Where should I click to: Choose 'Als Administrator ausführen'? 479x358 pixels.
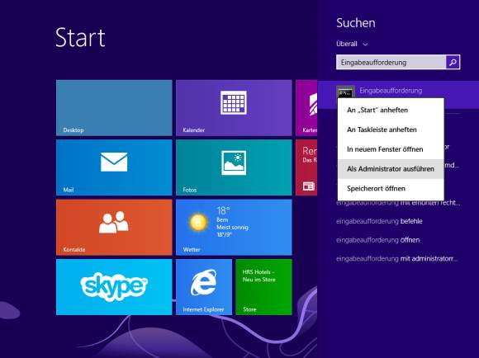coord(391,169)
